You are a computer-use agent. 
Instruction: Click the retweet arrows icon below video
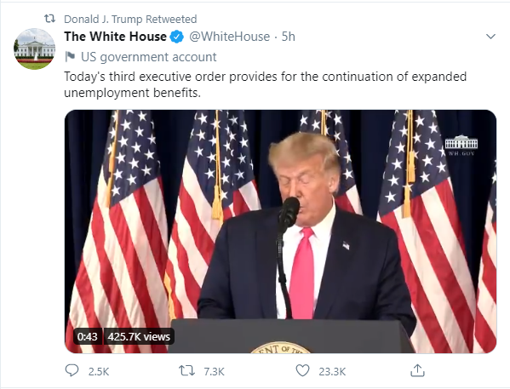[186, 370]
